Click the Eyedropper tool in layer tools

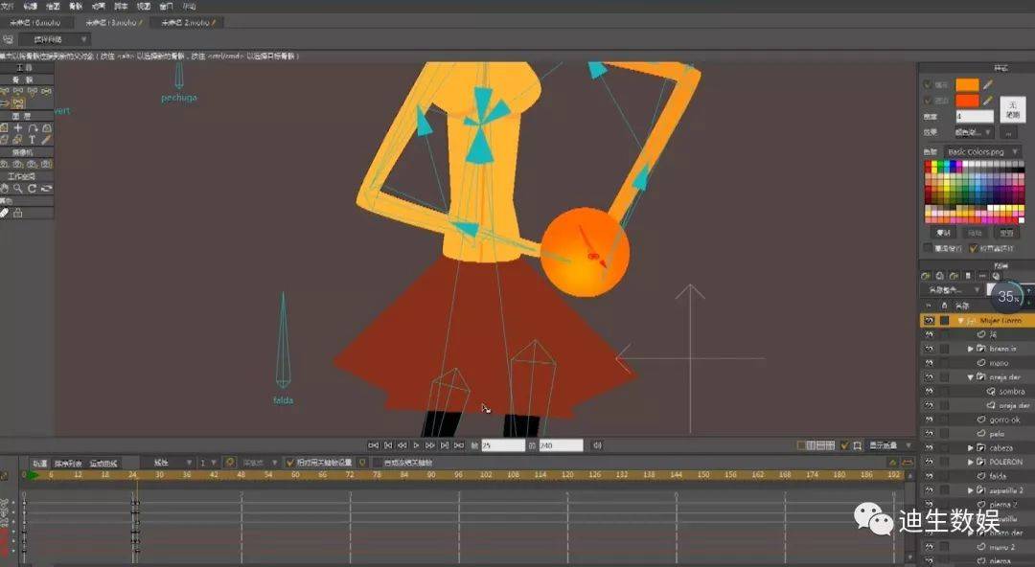tap(47, 140)
